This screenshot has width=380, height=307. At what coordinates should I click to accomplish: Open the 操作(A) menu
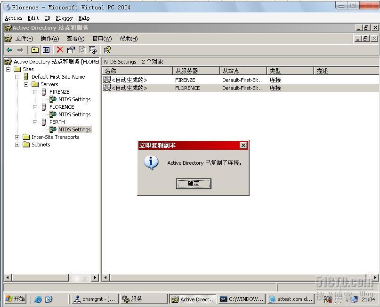[x=50, y=39]
